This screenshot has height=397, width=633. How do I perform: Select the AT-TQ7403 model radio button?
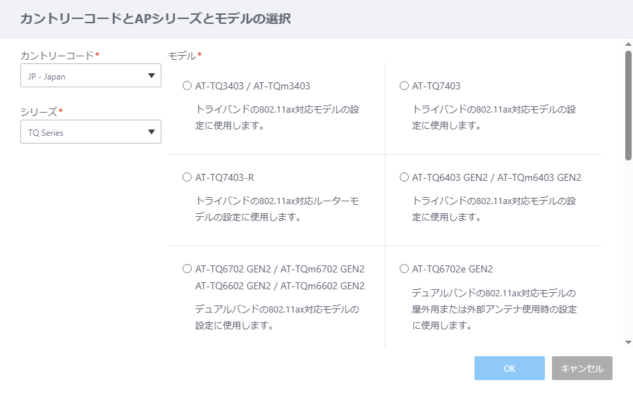click(x=404, y=86)
